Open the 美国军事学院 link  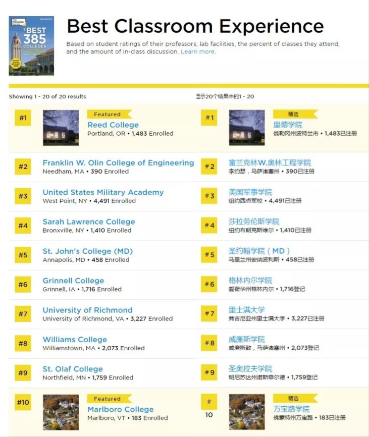[250, 192]
